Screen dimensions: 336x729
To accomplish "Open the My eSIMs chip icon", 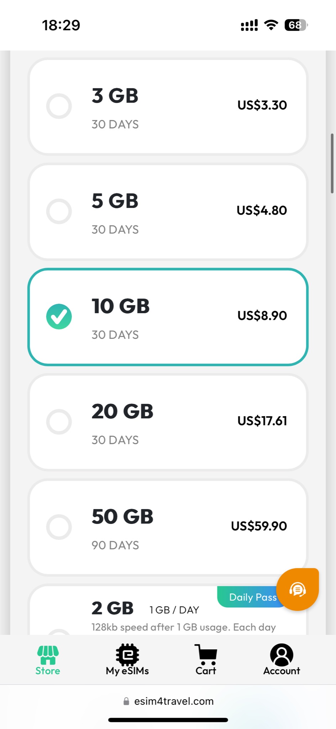I will tap(127, 654).
